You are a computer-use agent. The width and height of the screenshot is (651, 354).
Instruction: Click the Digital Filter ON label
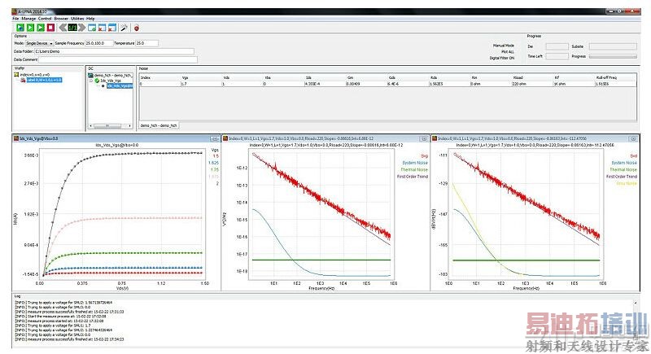(x=502, y=58)
